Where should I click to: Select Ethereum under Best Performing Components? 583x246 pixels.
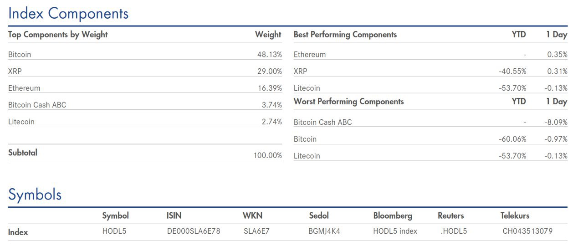click(310, 55)
